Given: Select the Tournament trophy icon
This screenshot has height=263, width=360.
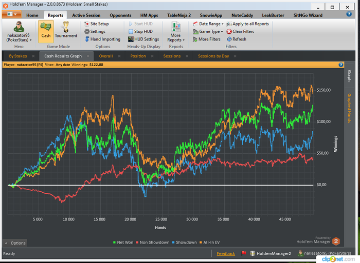Looking at the screenshot, I should coord(66,27).
